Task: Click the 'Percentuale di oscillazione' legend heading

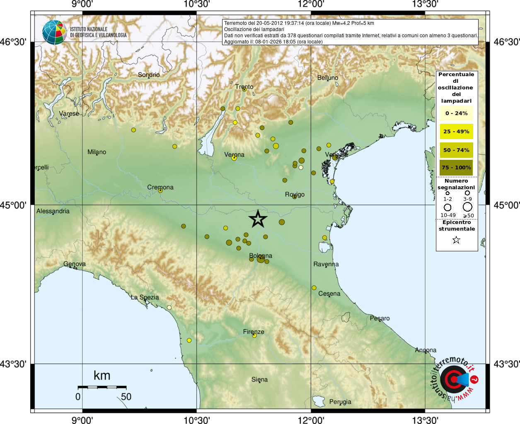Action: tap(456, 87)
